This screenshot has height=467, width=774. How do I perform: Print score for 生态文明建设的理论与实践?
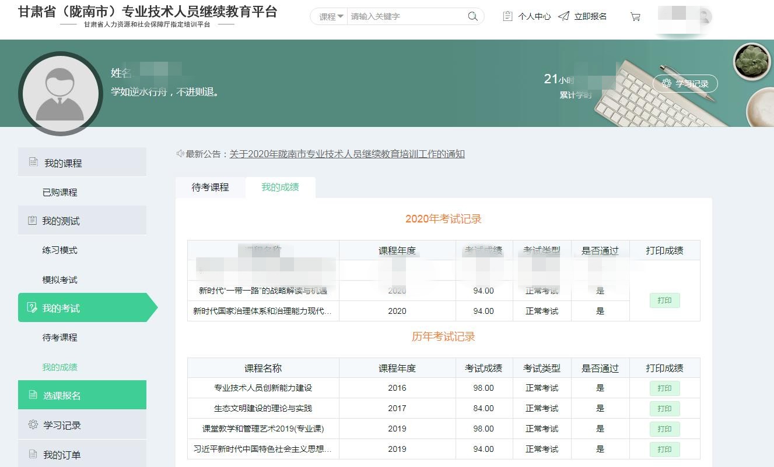[x=664, y=409]
